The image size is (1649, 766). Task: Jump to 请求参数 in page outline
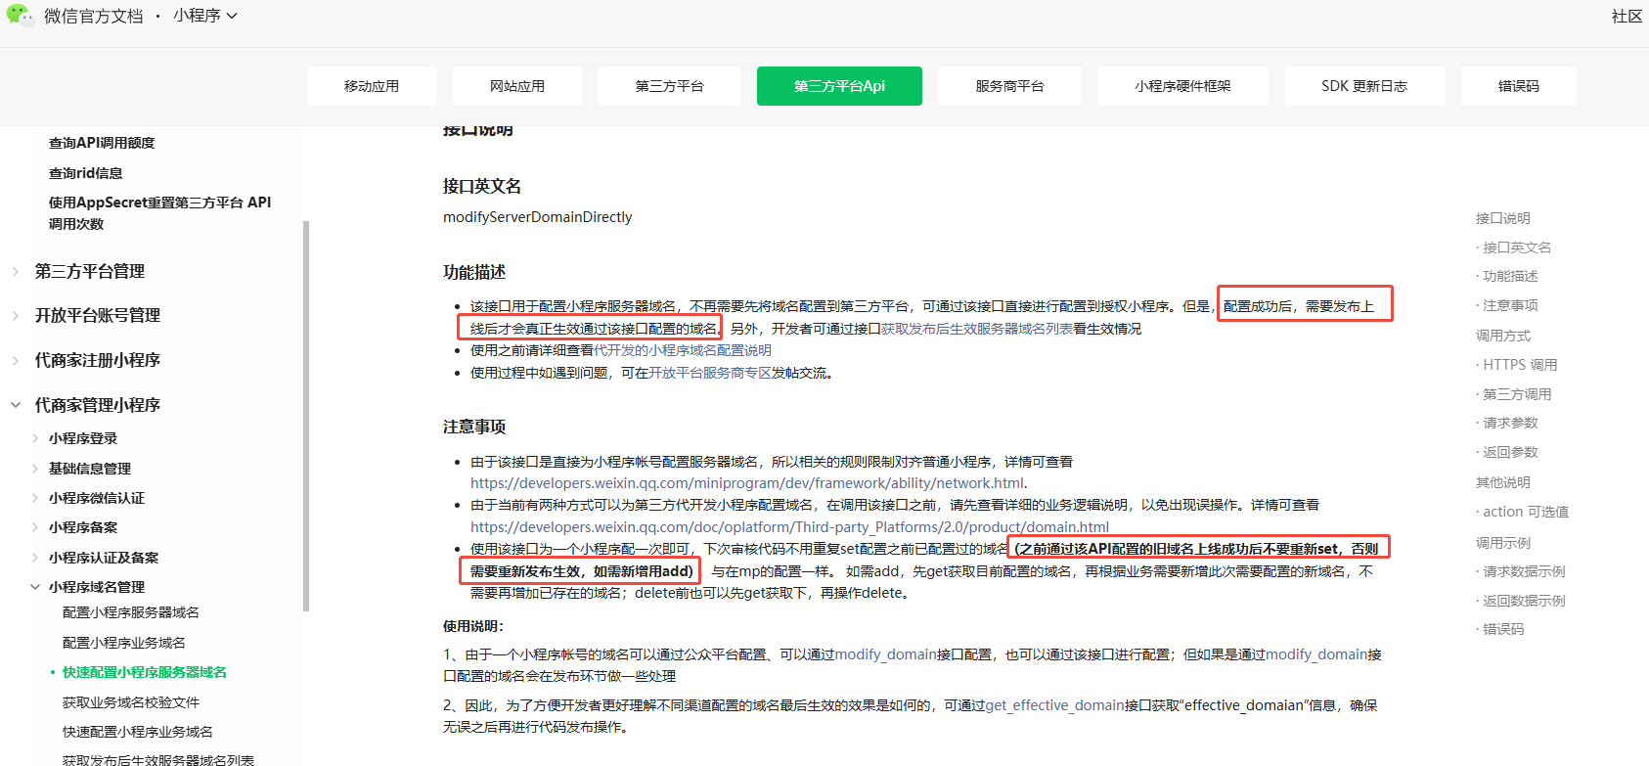click(x=1510, y=423)
